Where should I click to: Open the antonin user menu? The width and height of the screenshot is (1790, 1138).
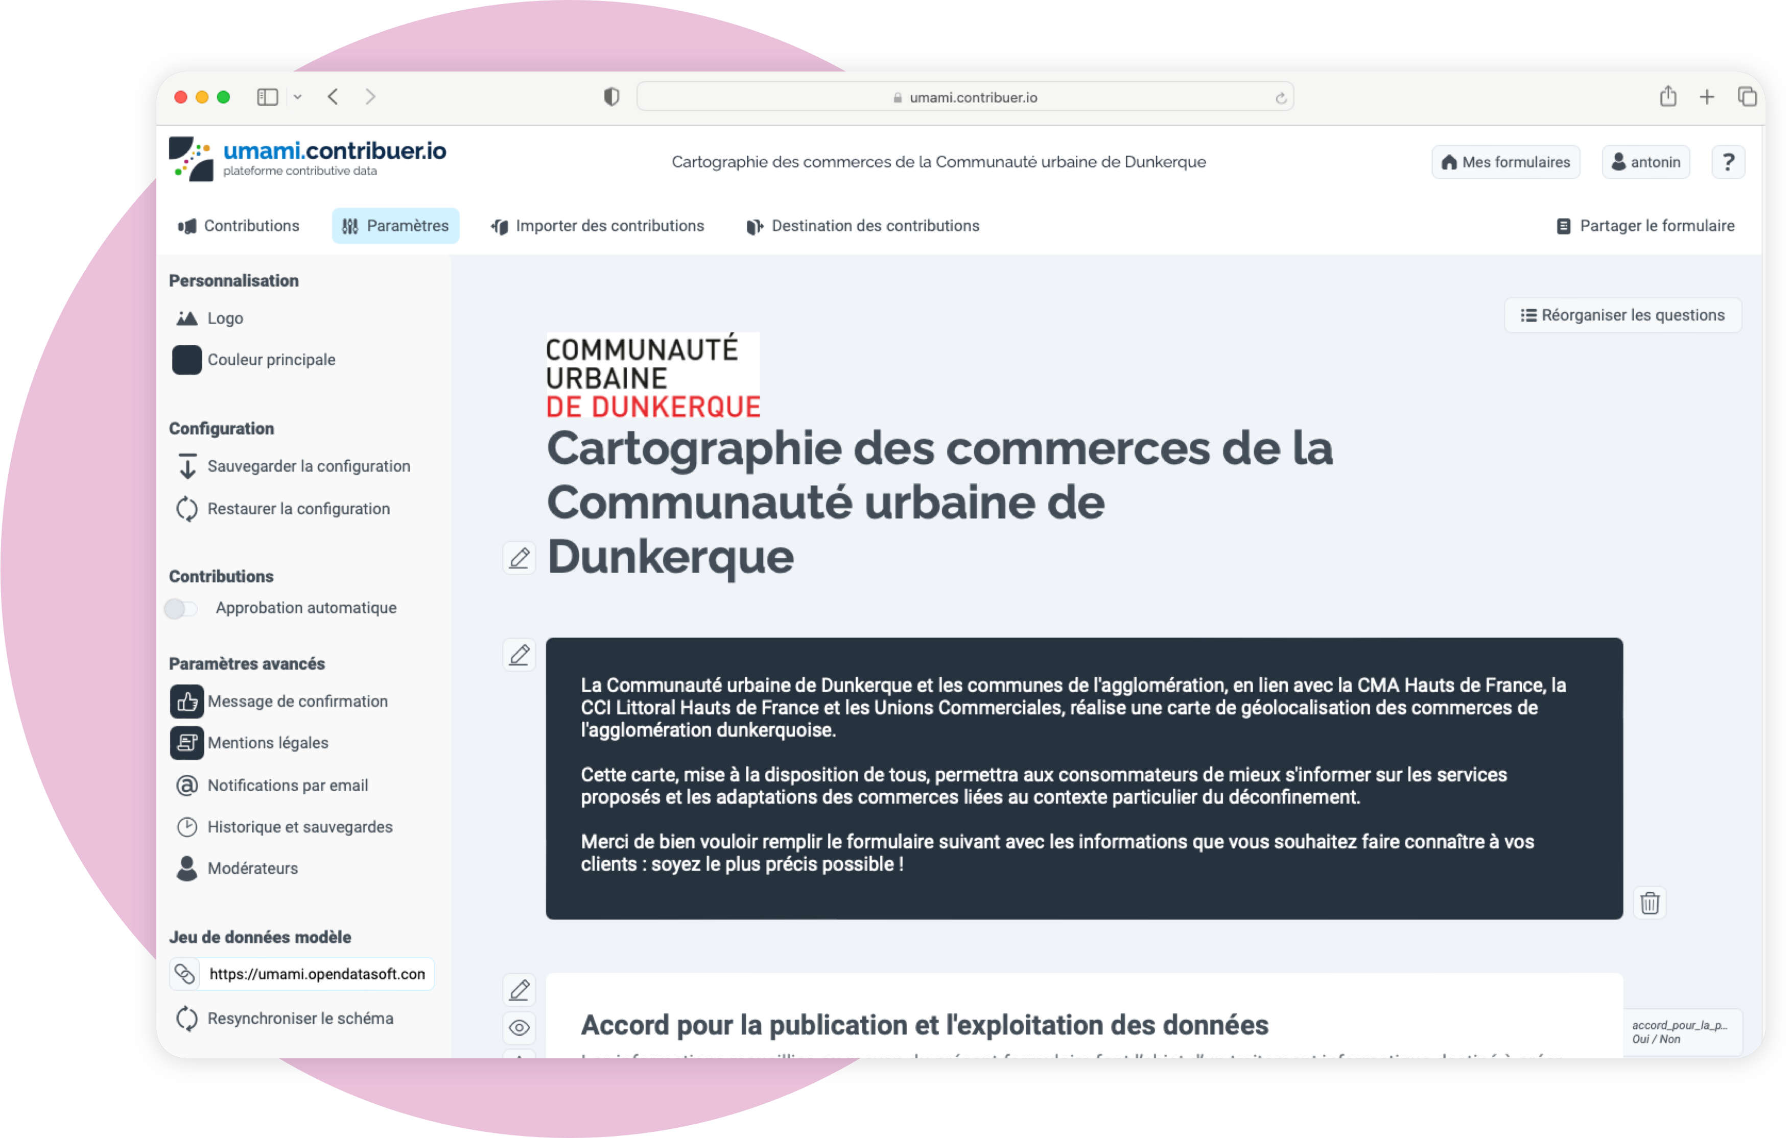pos(1646,162)
